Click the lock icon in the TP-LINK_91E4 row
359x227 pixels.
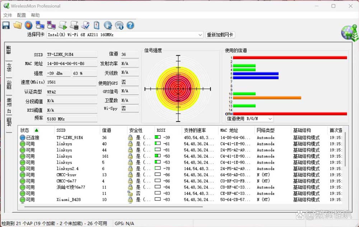coord(130,138)
